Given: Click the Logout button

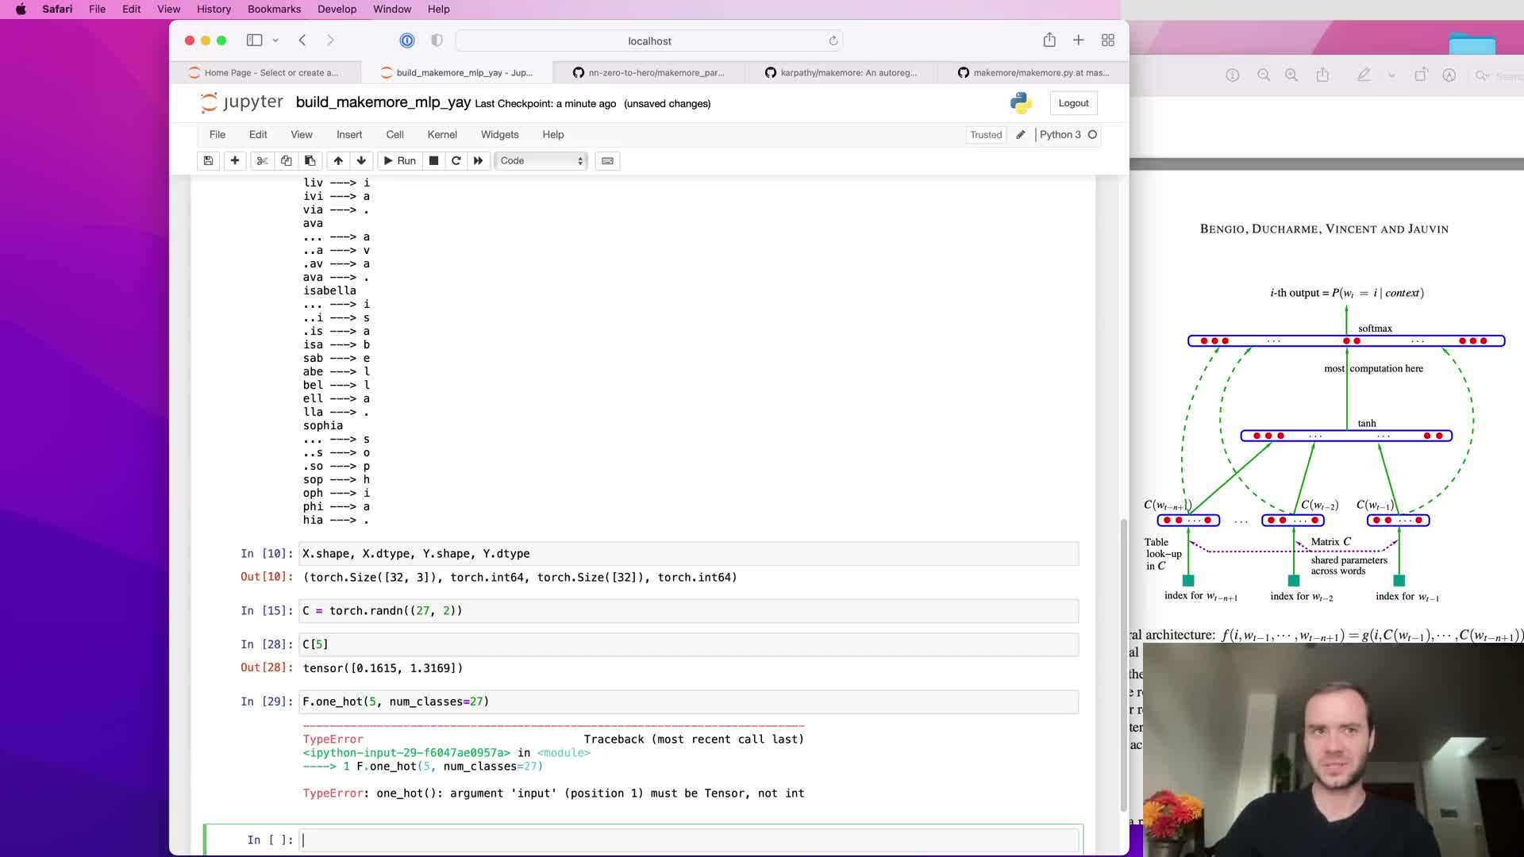Looking at the screenshot, I should point(1073,103).
